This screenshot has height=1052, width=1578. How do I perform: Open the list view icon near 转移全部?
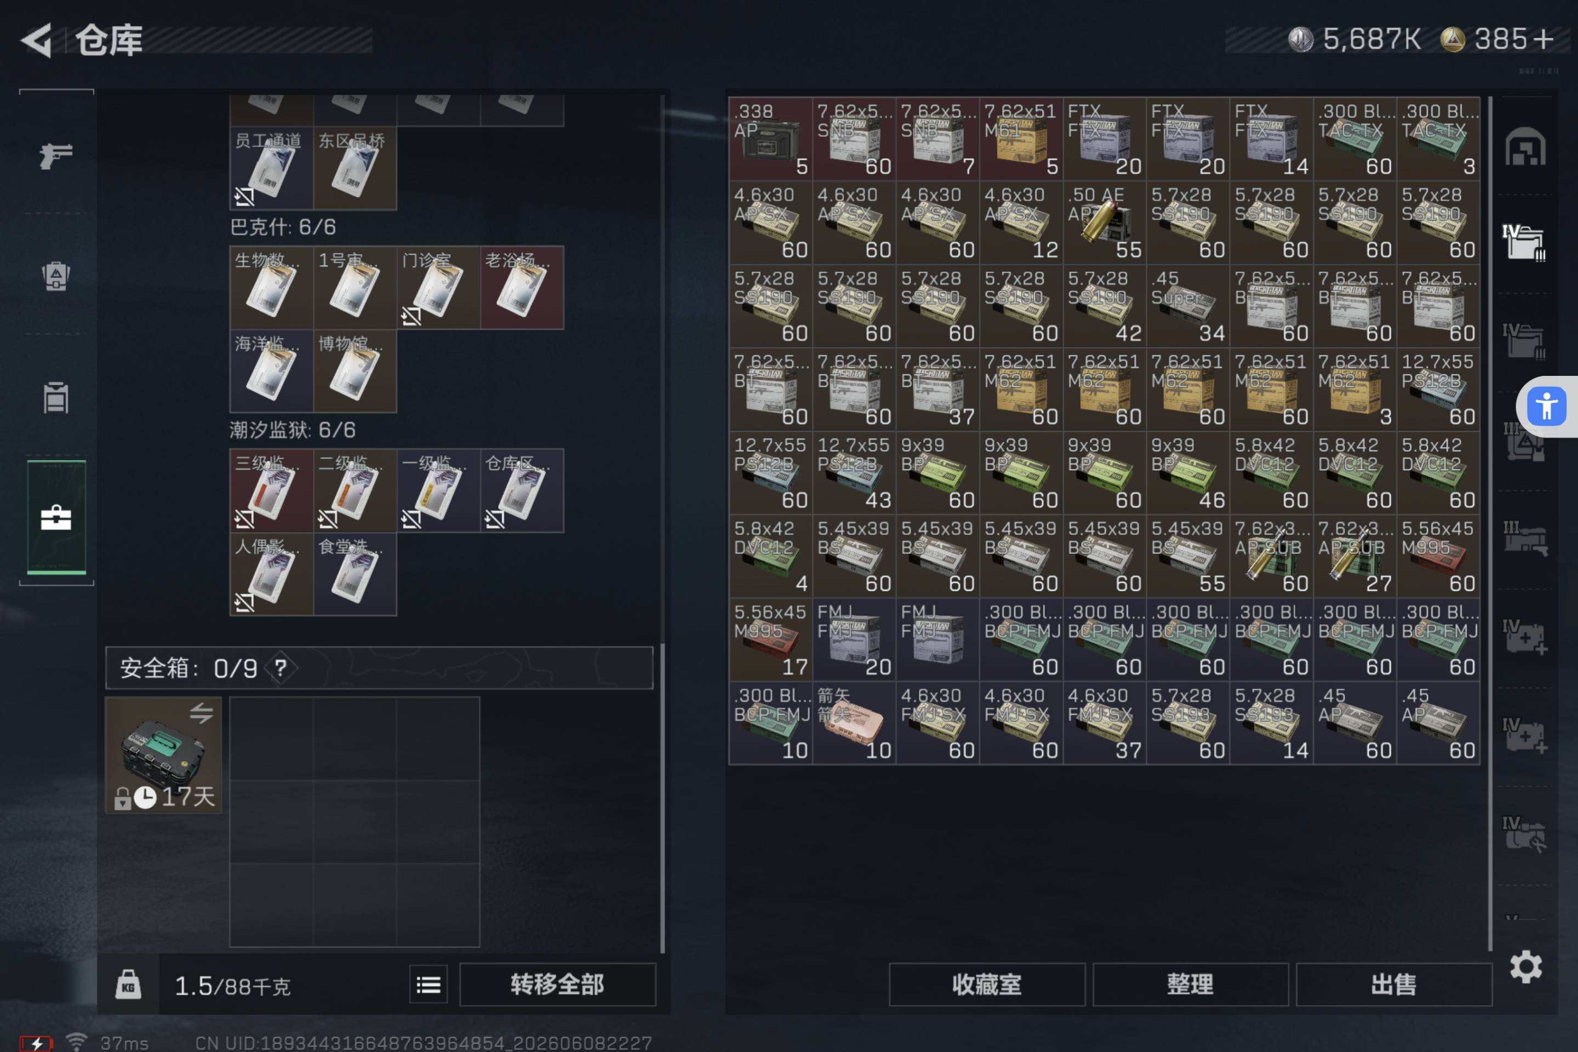coord(428,984)
